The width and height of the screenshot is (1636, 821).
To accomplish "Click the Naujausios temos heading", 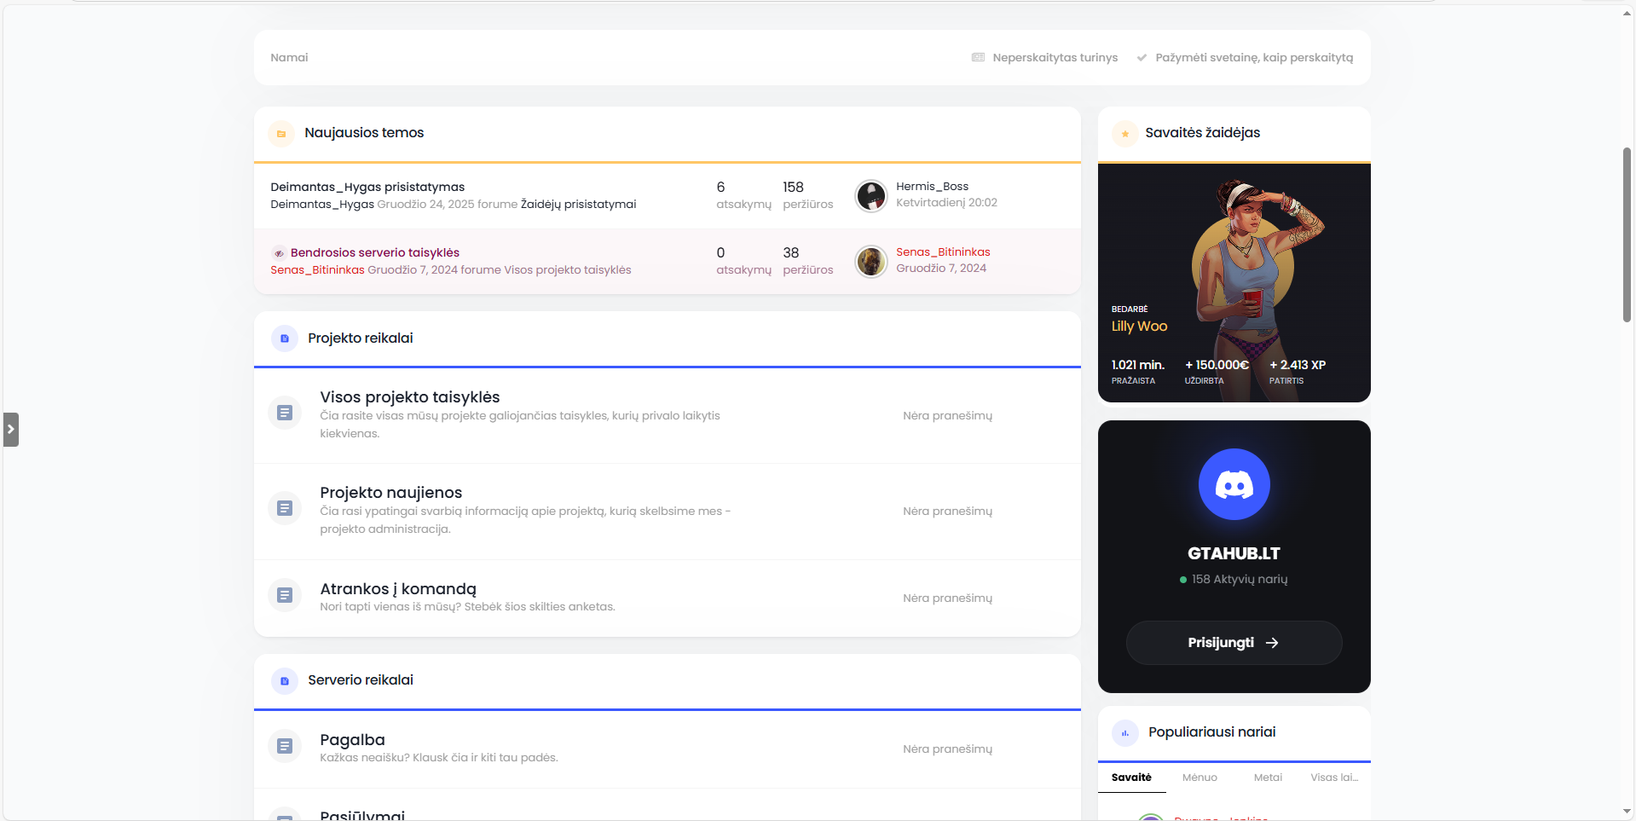I will pyautogui.click(x=364, y=133).
